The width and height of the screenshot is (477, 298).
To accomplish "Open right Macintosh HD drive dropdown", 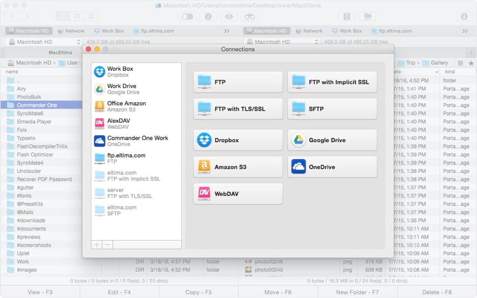I will click(x=282, y=42).
